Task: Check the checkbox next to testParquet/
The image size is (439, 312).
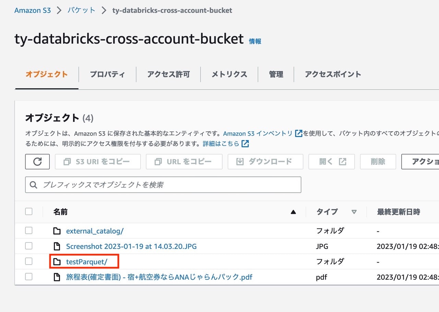Action: (x=28, y=261)
